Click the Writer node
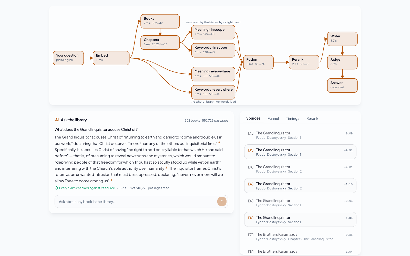 pyautogui.click(x=342, y=39)
